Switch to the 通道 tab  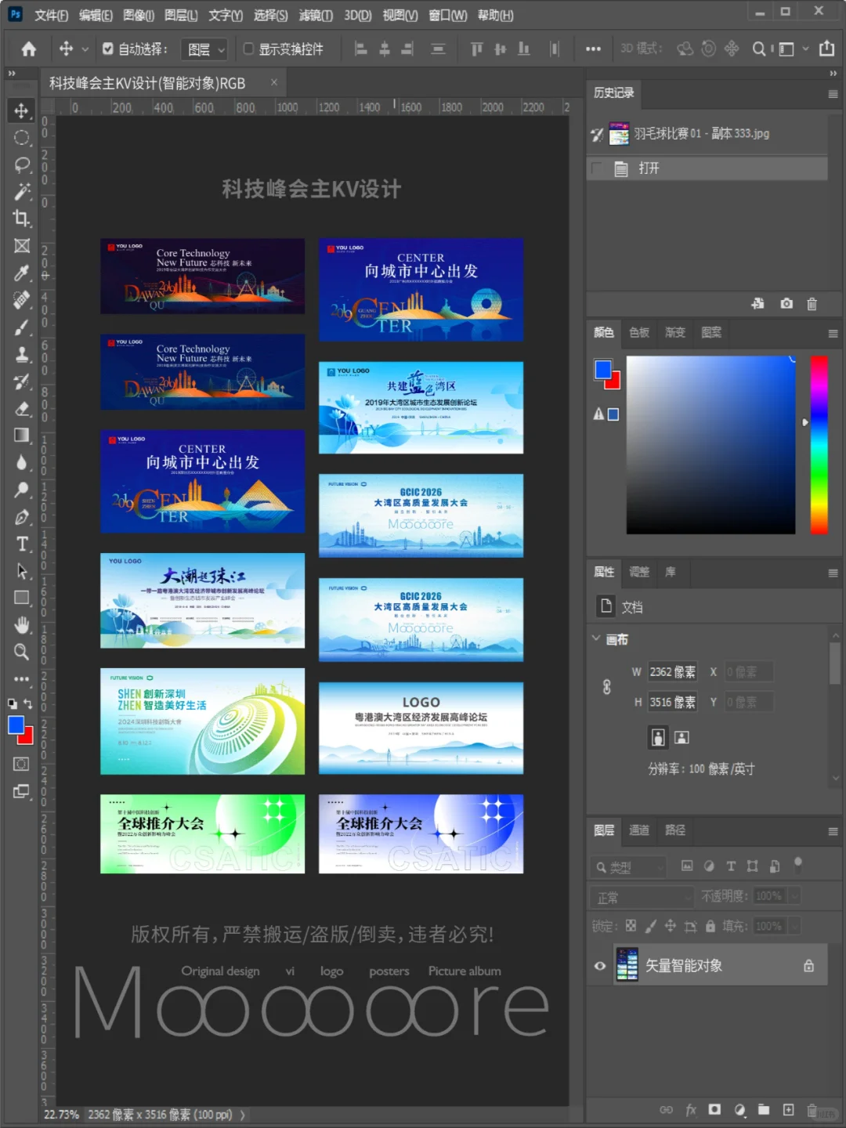tap(639, 830)
